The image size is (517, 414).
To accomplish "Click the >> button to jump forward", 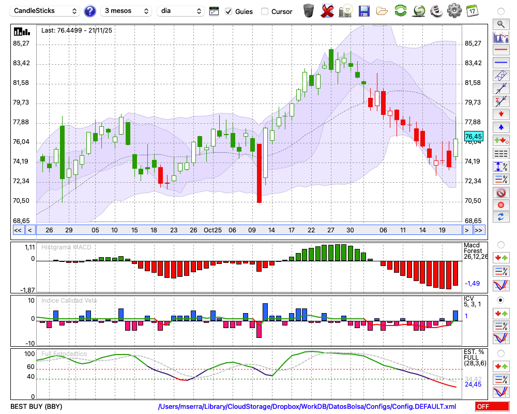I will [x=479, y=230].
